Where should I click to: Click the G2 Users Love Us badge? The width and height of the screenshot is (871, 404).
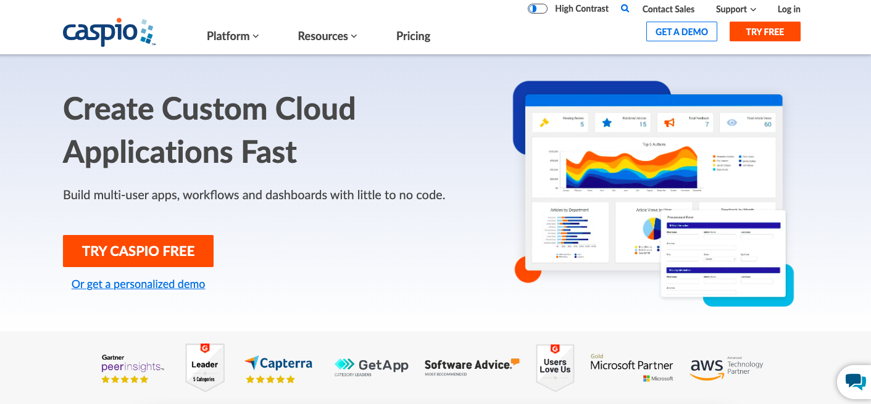click(x=555, y=368)
